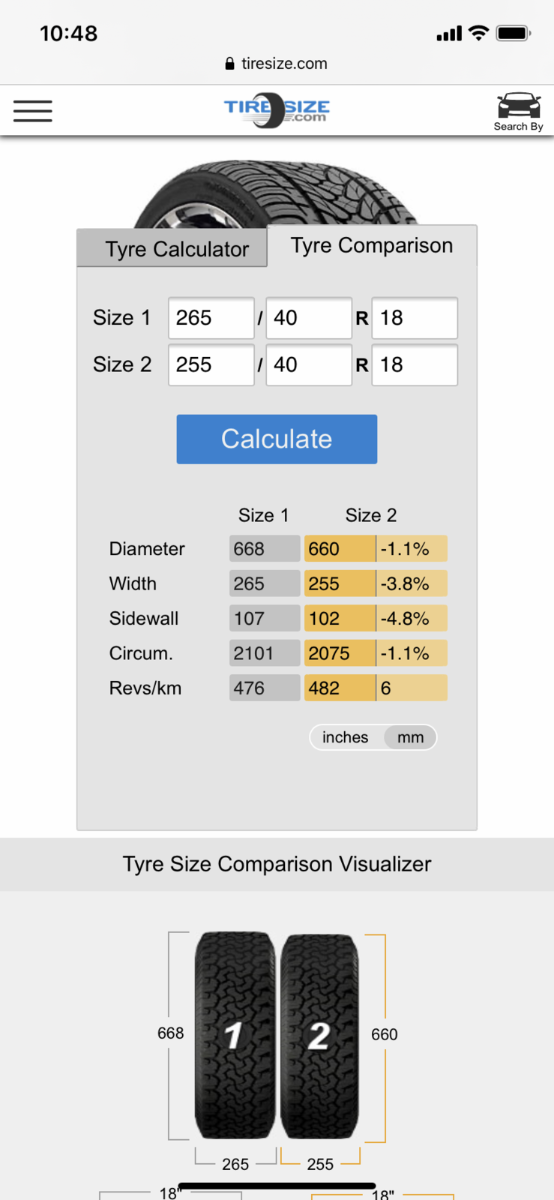Tap the tire number 2 image

319,1035
